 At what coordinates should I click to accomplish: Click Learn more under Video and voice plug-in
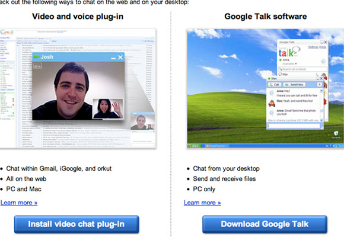click(x=19, y=203)
